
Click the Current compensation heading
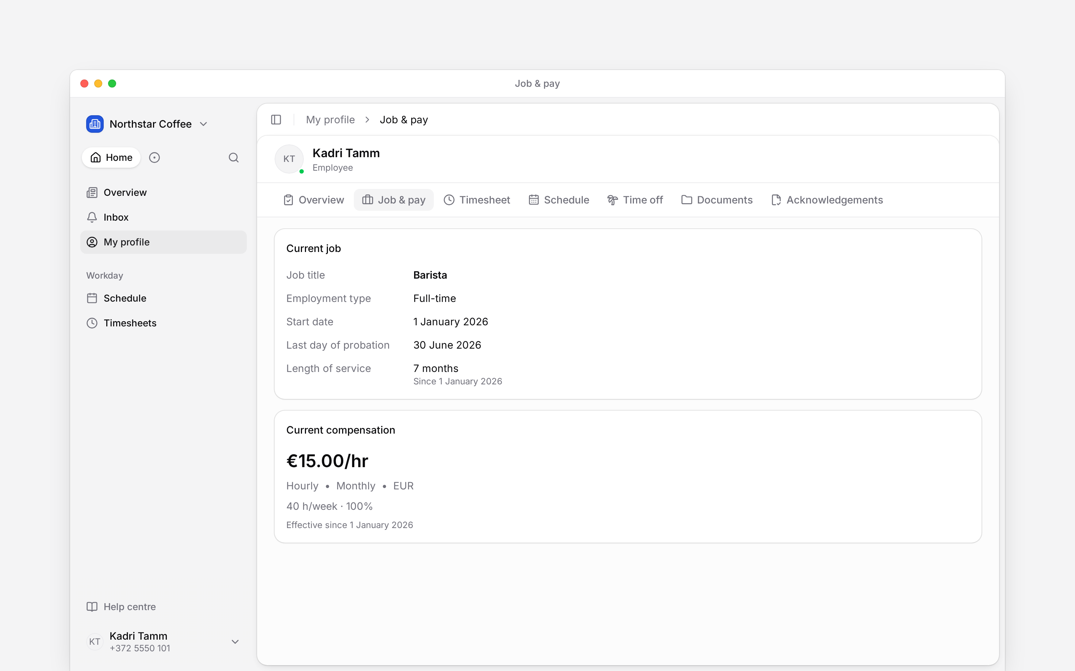pyautogui.click(x=341, y=430)
